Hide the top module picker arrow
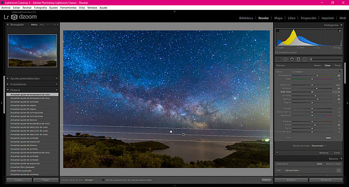Viewport: 349px width, 187px height. coord(174,11)
